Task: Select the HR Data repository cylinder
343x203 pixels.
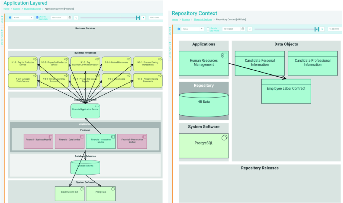Action: [204, 104]
